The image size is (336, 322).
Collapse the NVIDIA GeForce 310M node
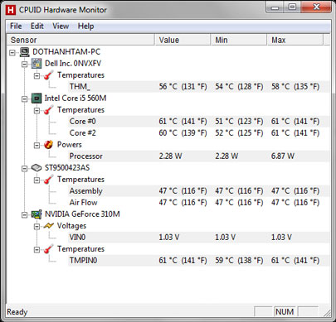tap(25, 214)
